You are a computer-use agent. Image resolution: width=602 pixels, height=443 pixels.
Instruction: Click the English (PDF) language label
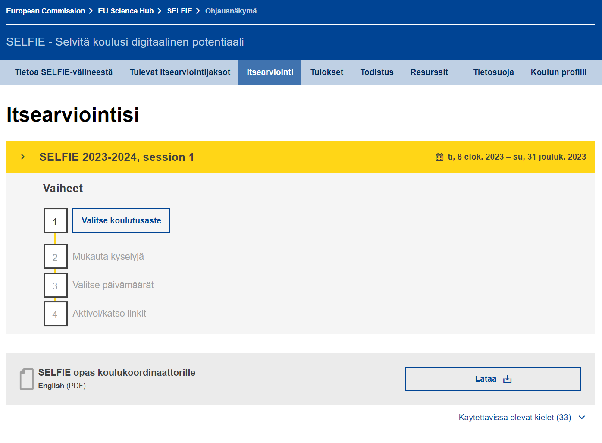tap(62, 386)
